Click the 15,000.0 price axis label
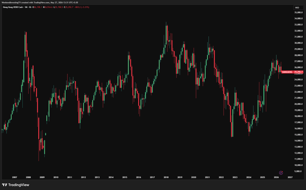 298,135
